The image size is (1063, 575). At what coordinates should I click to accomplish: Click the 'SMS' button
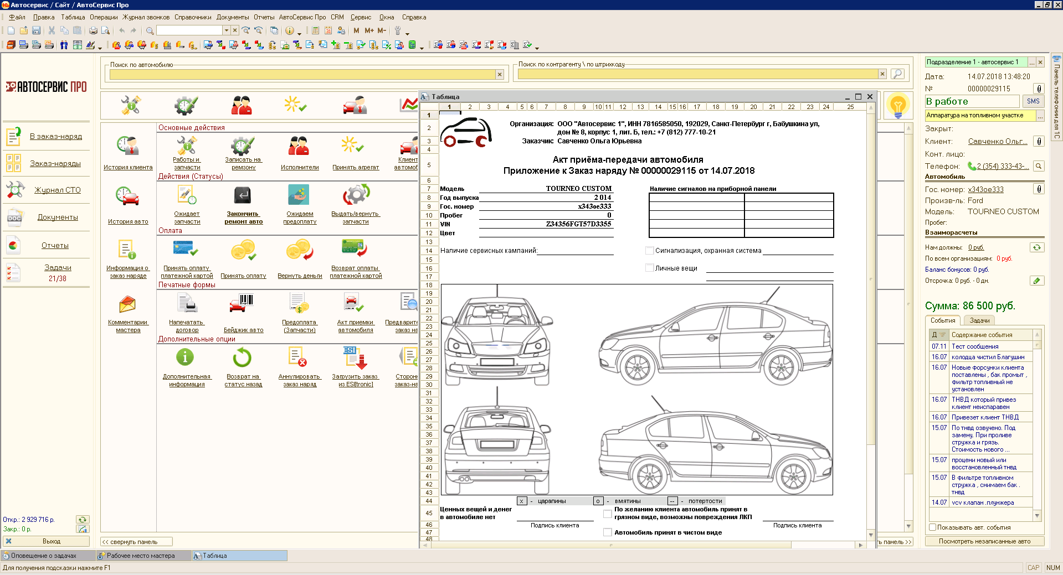(1033, 101)
